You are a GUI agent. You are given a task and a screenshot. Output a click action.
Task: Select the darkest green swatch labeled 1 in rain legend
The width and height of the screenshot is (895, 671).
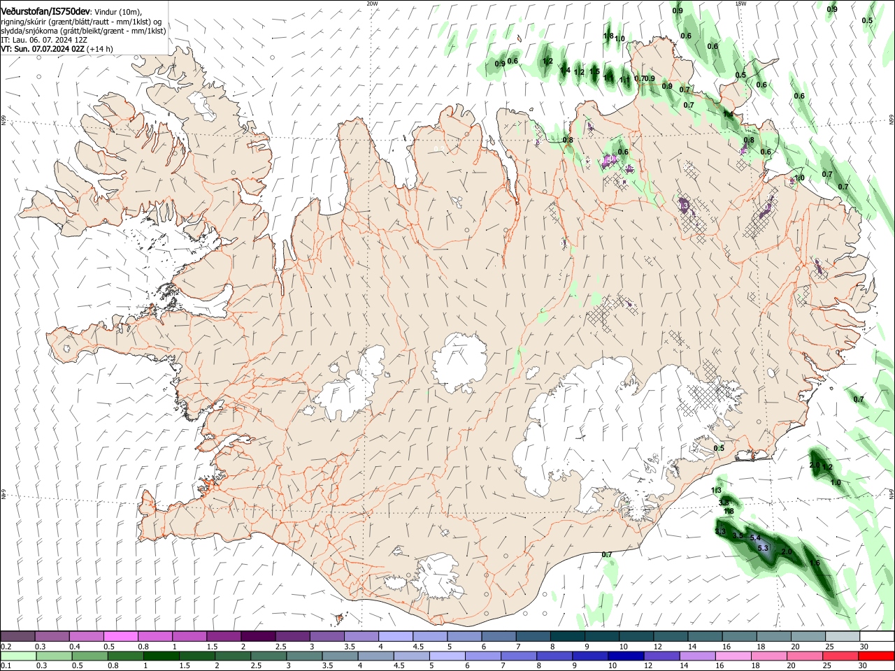point(162,656)
